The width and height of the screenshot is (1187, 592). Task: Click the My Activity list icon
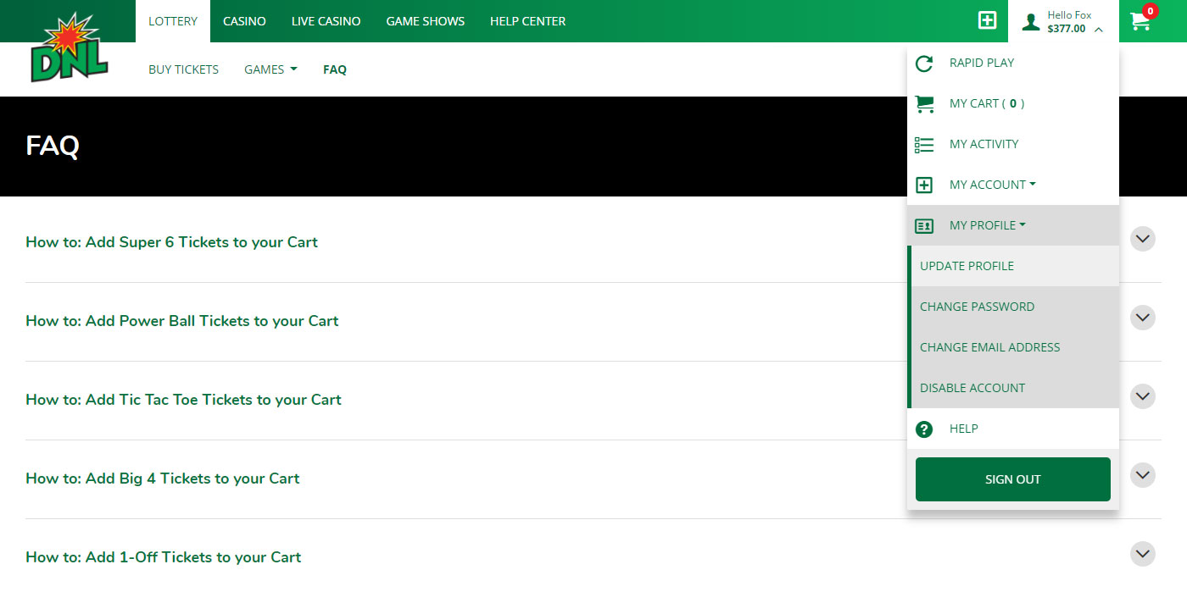[x=924, y=144]
